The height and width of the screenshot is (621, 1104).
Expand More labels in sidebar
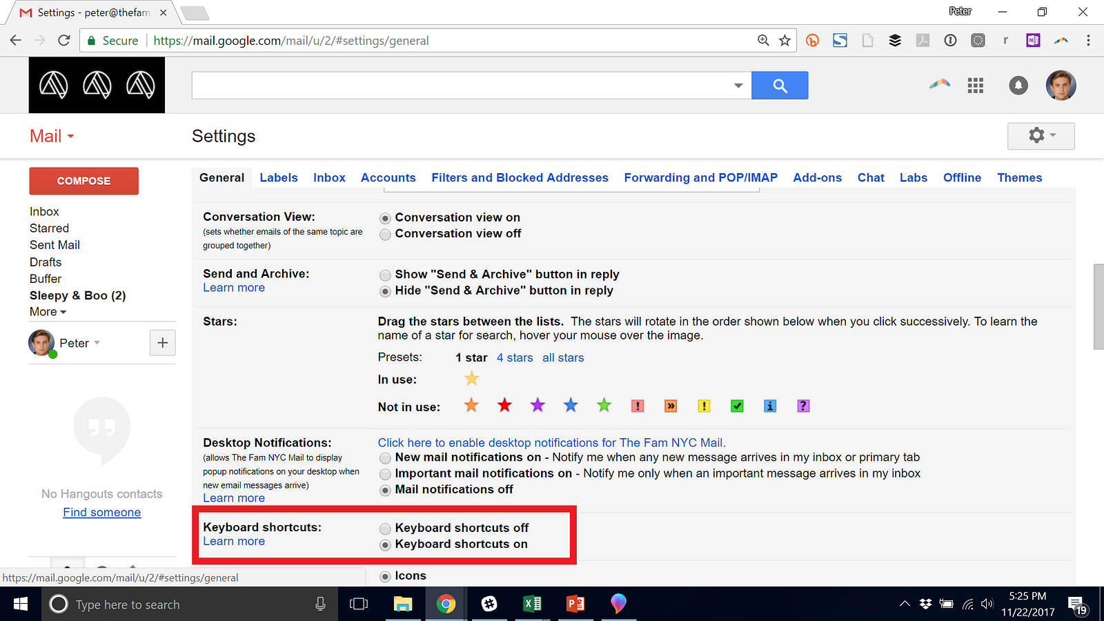(x=48, y=312)
